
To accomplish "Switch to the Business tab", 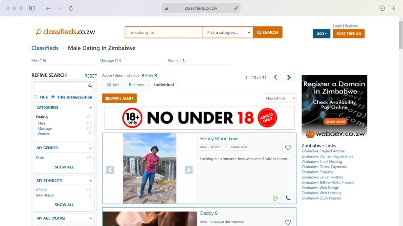I will (137, 85).
